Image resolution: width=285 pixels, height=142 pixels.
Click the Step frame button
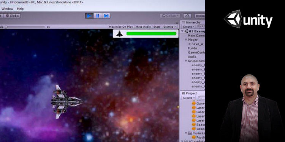106,16
